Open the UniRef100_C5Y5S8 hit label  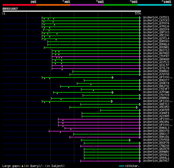pos(156,140)
